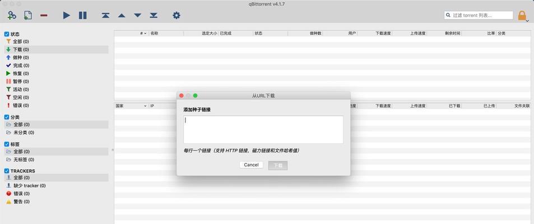The width and height of the screenshot is (534, 224).
Task: Click the 下载 button in the dialog
Action: [x=278, y=165]
